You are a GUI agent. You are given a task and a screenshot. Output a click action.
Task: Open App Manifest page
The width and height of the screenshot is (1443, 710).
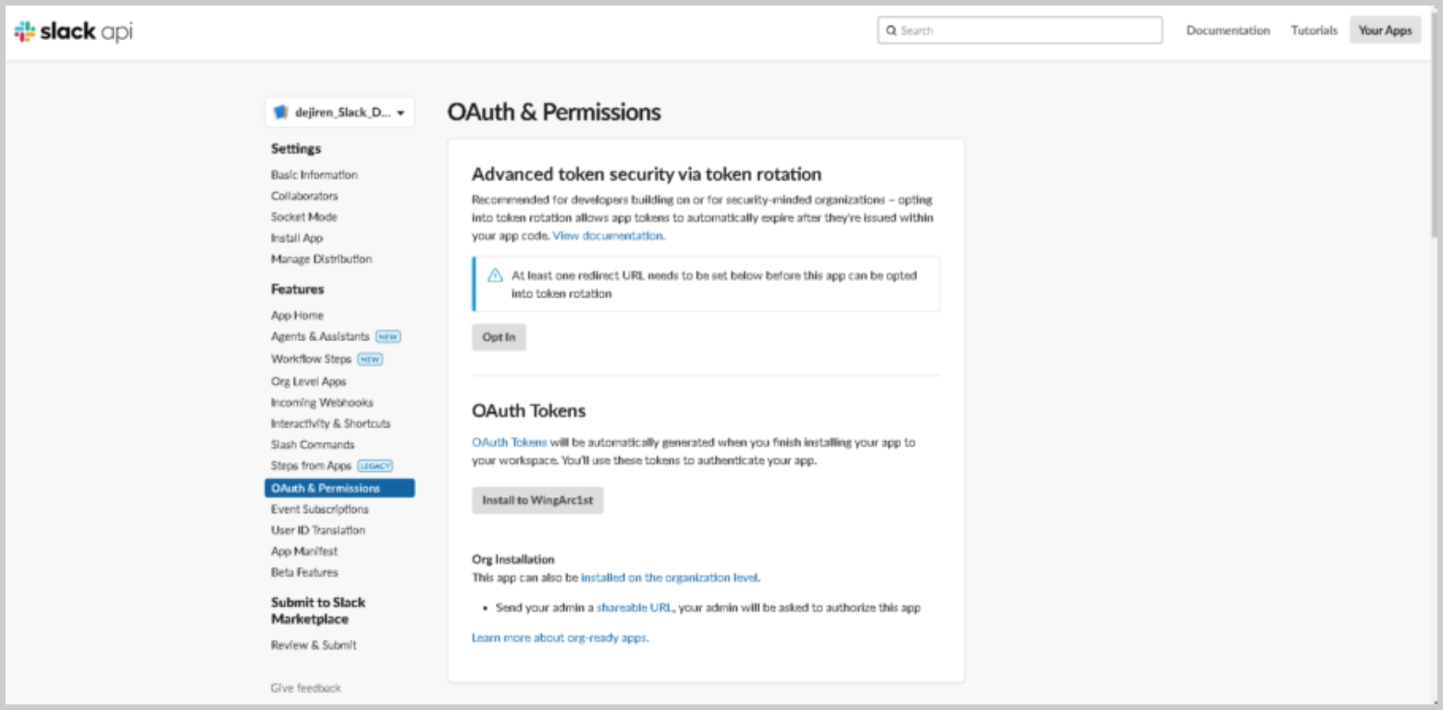pyautogui.click(x=304, y=552)
